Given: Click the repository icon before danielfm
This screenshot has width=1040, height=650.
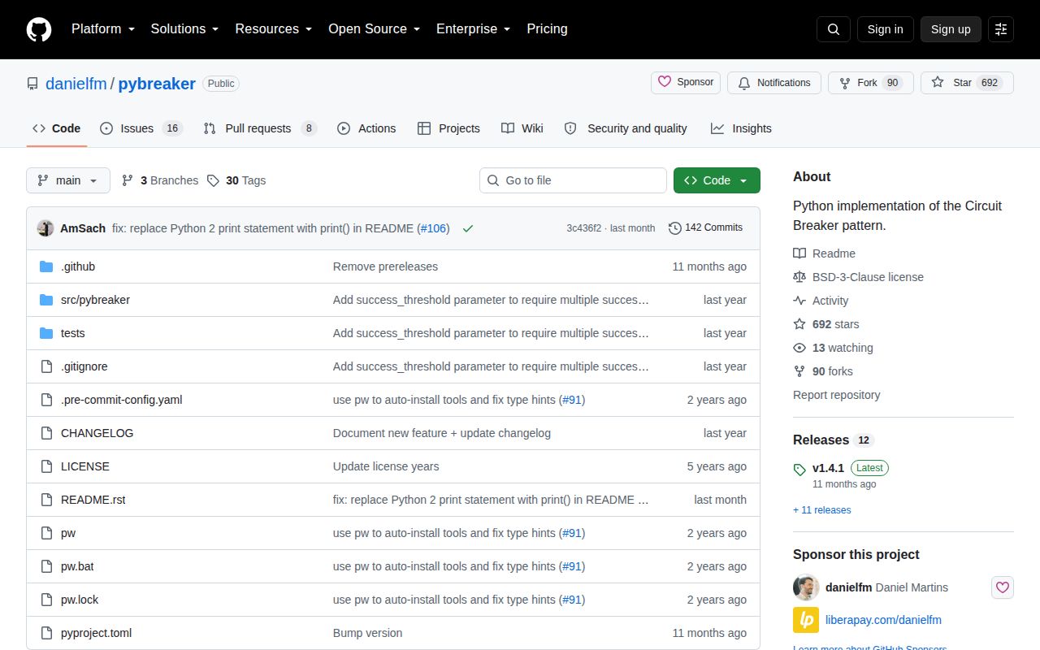Looking at the screenshot, I should coord(32,84).
